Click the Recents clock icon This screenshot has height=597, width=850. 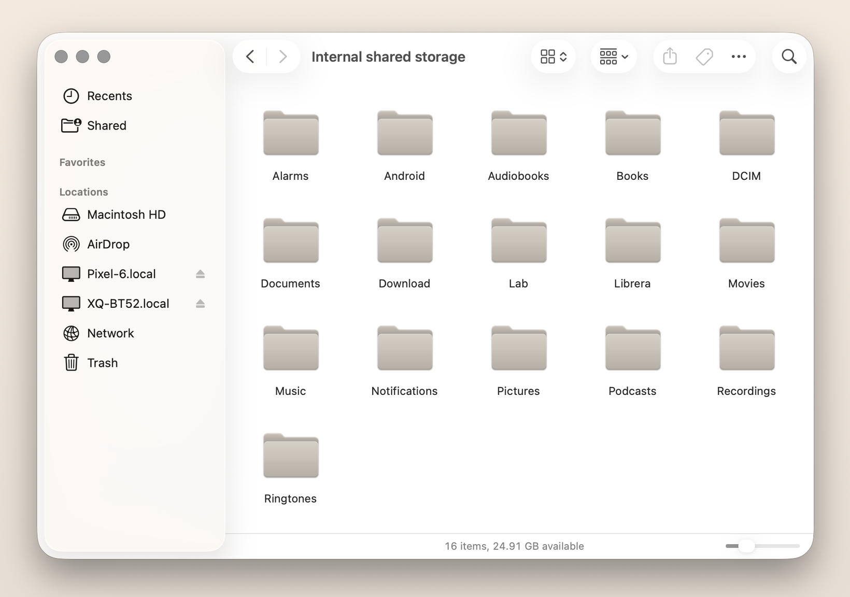pyautogui.click(x=71, y=96)
